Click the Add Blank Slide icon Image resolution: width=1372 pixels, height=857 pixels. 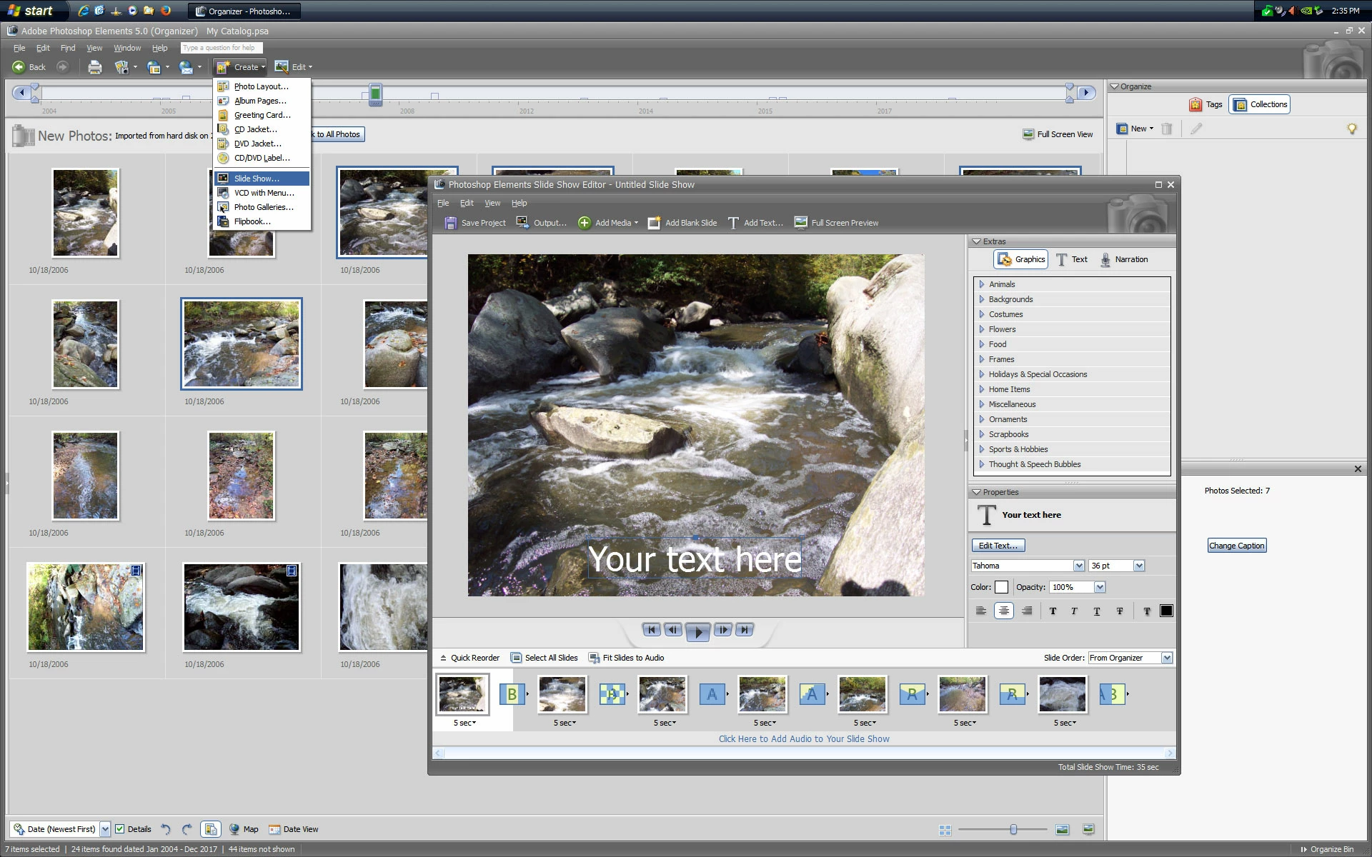pos(654,223)
